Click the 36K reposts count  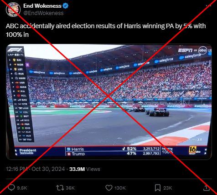coord(70,188)
